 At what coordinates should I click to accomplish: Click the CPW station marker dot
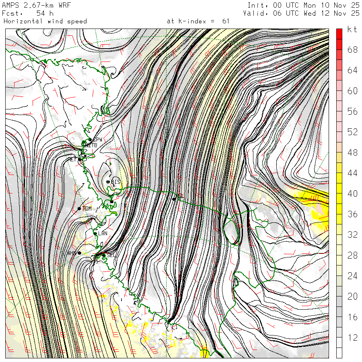pos(90,140)
